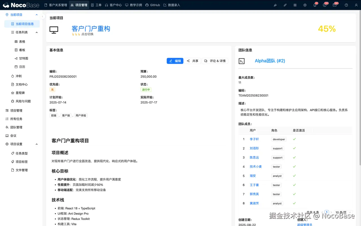Open the GitHub menu item in top bar
Image resolution: width=361 pixels, height=226 pixels.
click(153, 5)
